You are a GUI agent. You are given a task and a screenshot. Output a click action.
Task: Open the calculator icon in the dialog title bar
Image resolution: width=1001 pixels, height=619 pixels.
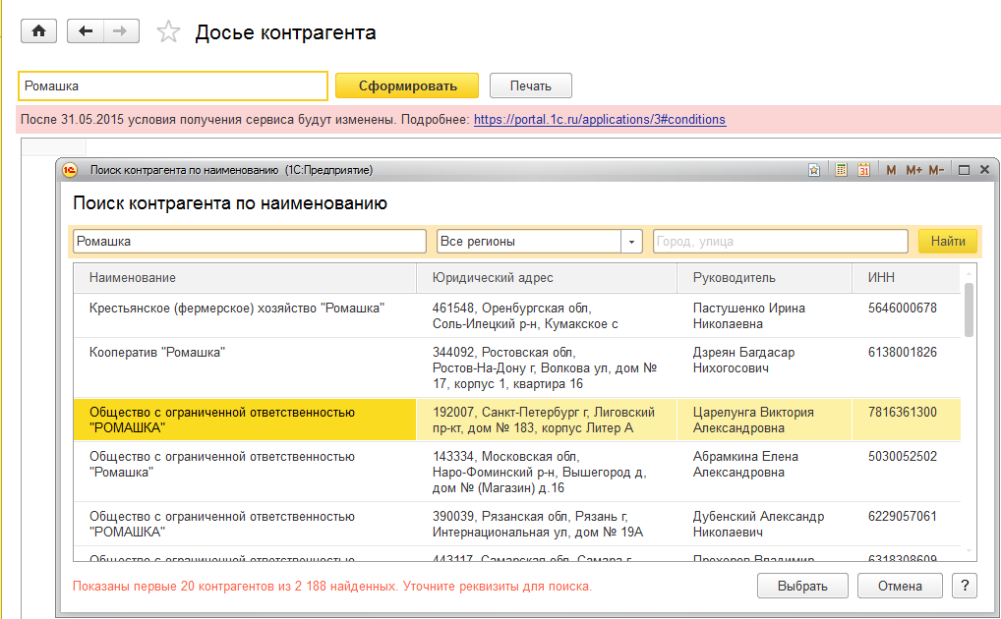pos(842,170)
